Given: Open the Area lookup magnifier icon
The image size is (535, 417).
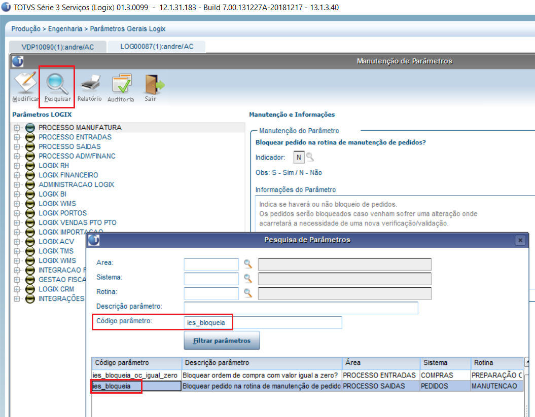Looking at the screenshot, I should [x=247, y=263].
